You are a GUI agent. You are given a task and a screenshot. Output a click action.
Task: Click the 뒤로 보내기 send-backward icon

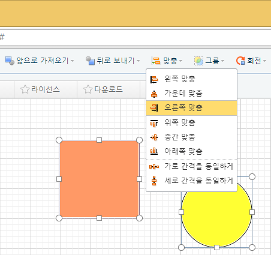[90, 61]
